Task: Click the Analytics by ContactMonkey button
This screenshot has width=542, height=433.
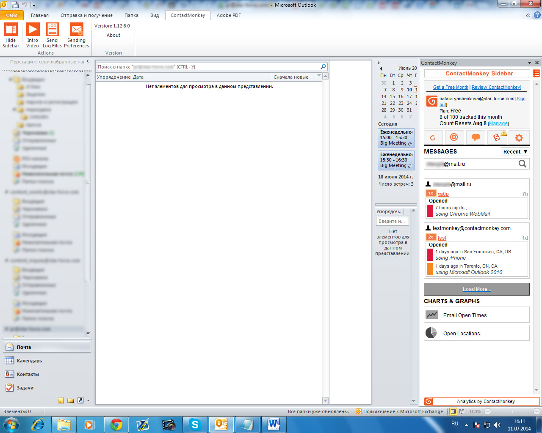Action: coord(482,401)
